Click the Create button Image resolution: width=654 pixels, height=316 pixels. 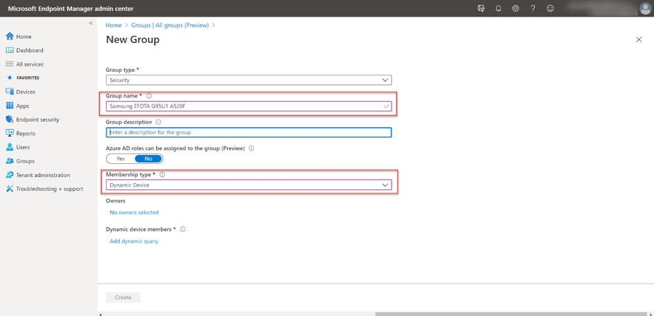click(123, 297)
